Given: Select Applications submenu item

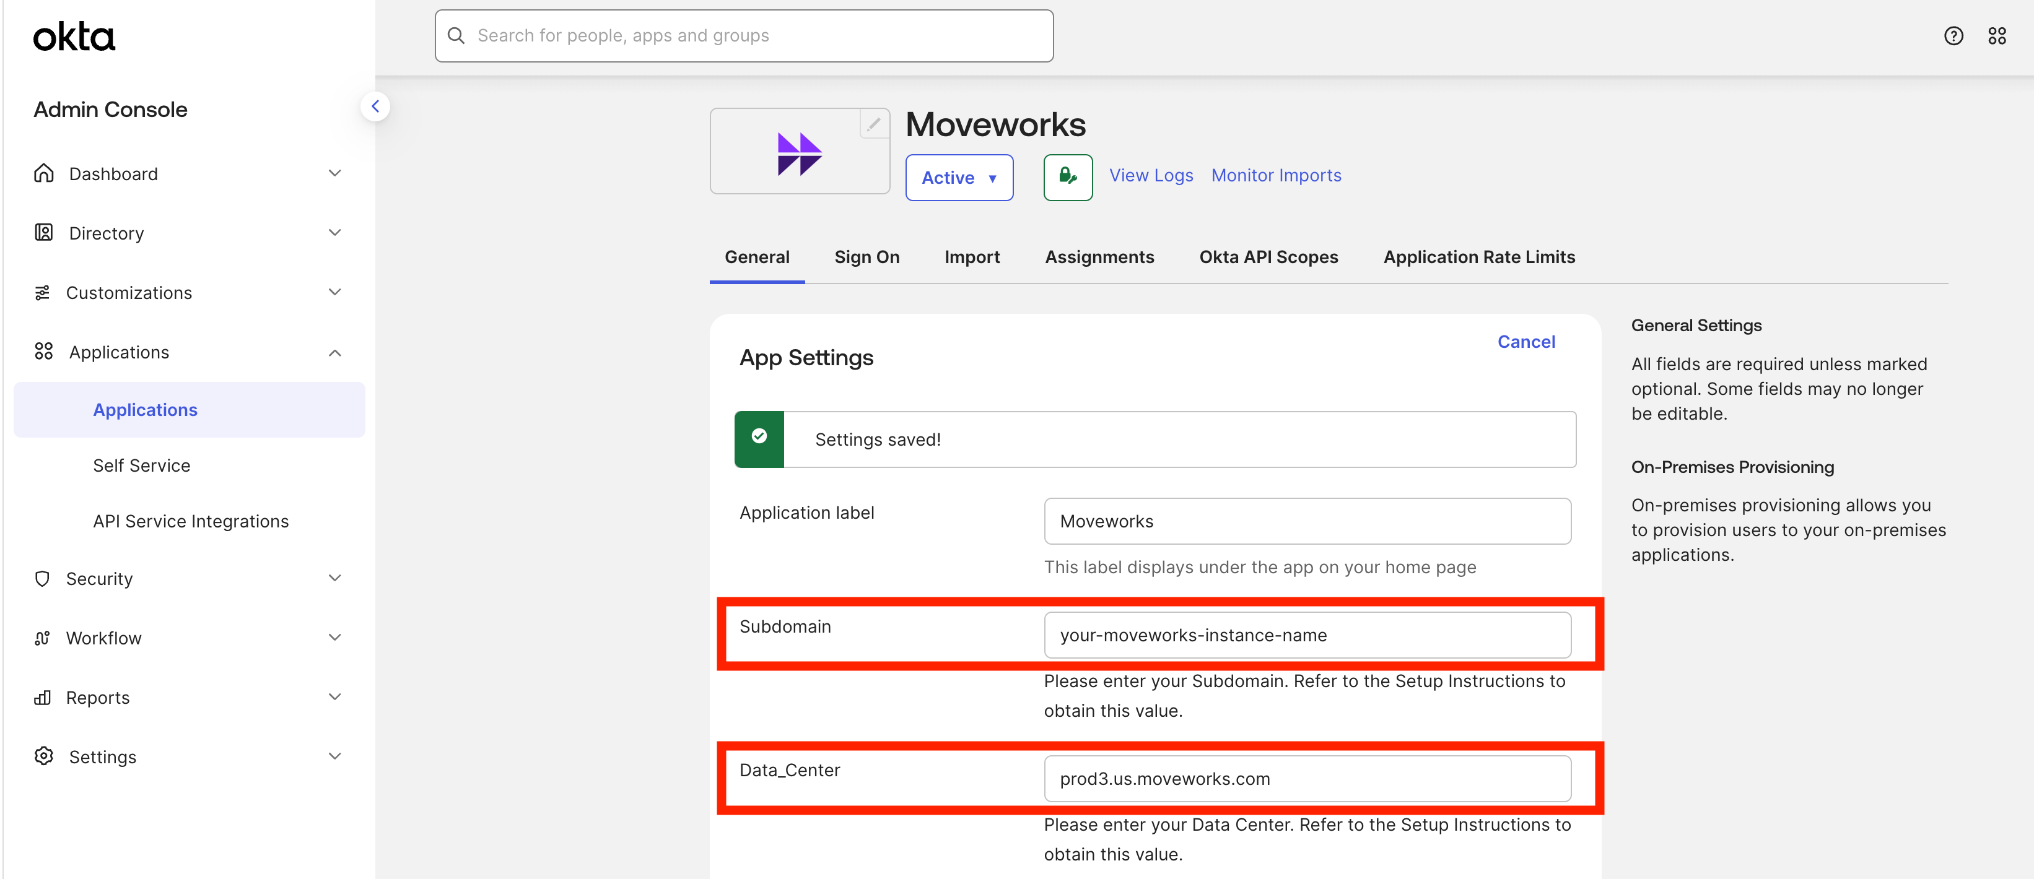Looking at the screenshot, I should (x=190, y=410).
